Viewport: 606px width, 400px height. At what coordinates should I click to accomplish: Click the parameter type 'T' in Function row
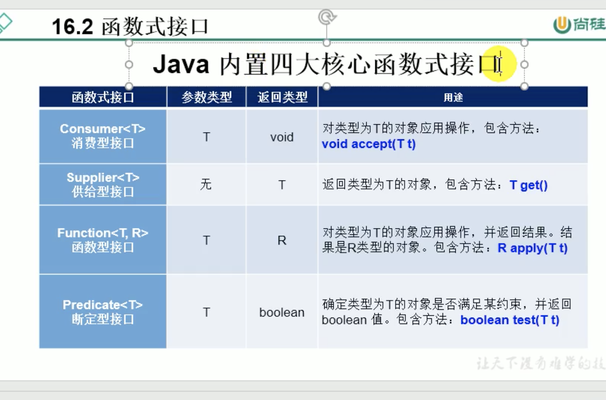pos(206,240)
